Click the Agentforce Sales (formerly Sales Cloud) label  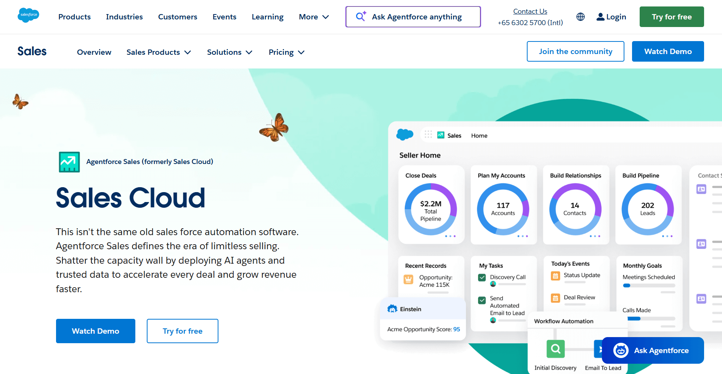click(x=150, y=162)
